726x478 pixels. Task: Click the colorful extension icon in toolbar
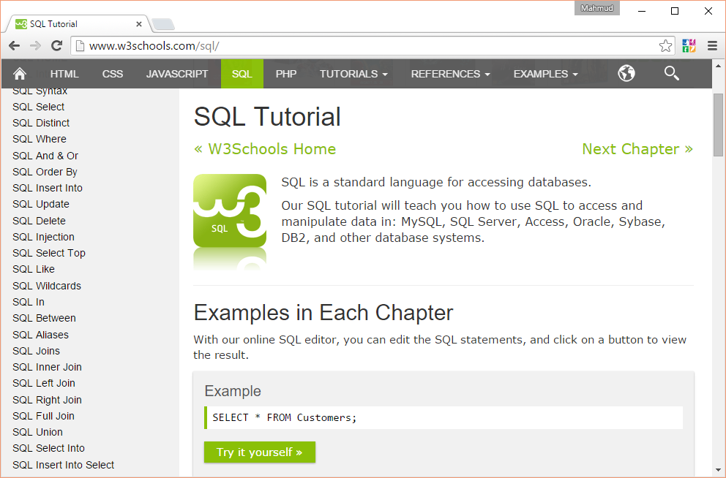pos(689,46)
